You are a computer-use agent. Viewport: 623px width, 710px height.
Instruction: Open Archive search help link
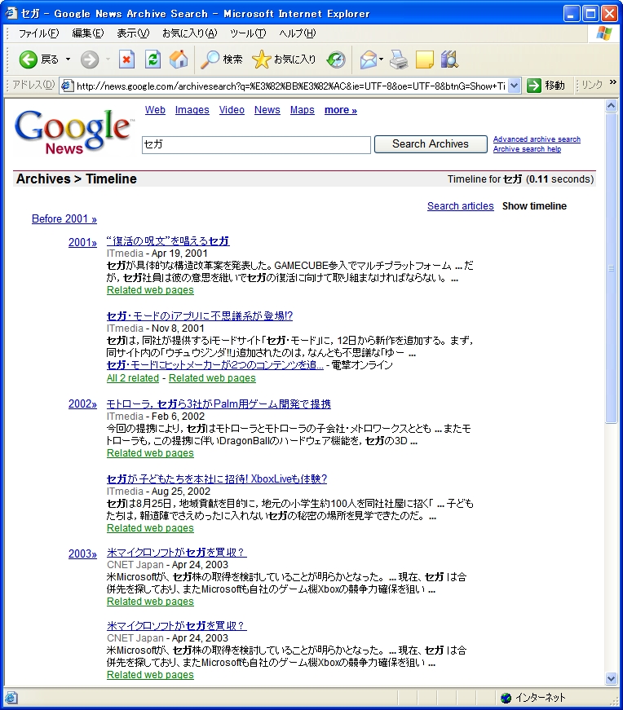pyautogui.click(x=527, y=149)
